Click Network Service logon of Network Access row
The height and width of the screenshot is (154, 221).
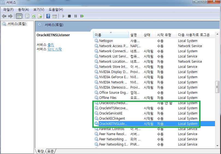point(190,46)
